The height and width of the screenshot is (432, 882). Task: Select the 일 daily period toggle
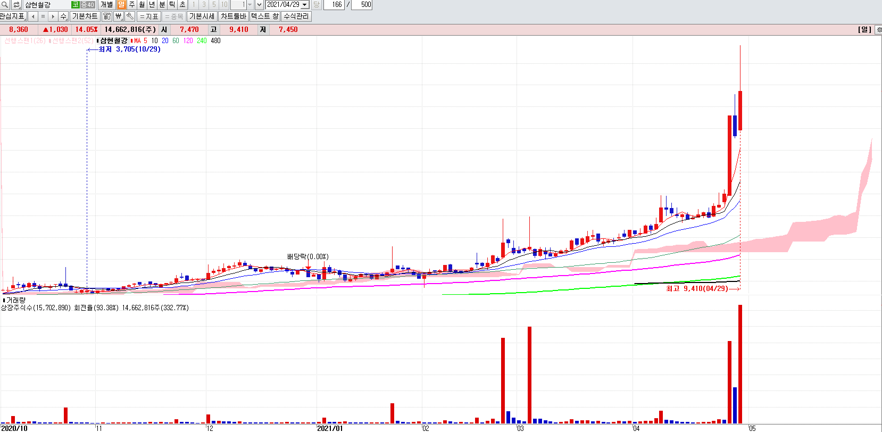point(121,4)
